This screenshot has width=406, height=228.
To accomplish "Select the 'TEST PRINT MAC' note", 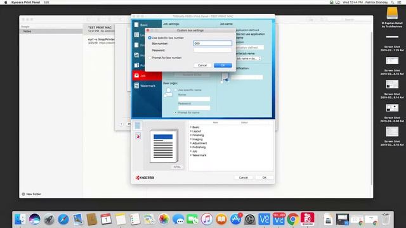I will click(100, 29).
